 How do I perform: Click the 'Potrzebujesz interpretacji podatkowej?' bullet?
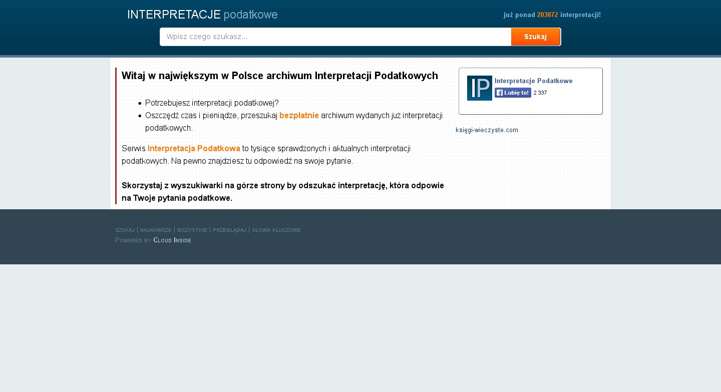pyautogui.click(x=212, y=103)
